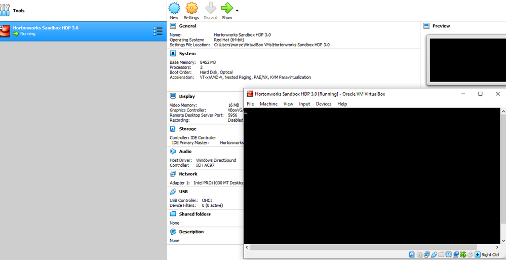This screenshot has height=260, width=506.
Task: Click the shared folders status icon
Action: coord(441,255)
